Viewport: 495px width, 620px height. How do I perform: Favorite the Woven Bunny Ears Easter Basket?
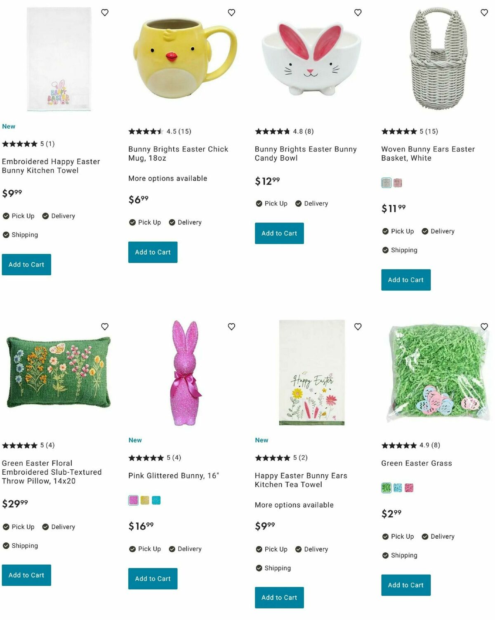coord(484,13)
